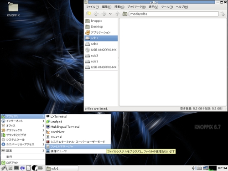Expand the インターネット submenu

pos(23,121)
